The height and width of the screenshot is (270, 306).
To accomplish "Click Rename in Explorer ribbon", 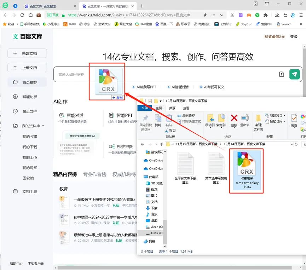I will [x=245, y=121].
